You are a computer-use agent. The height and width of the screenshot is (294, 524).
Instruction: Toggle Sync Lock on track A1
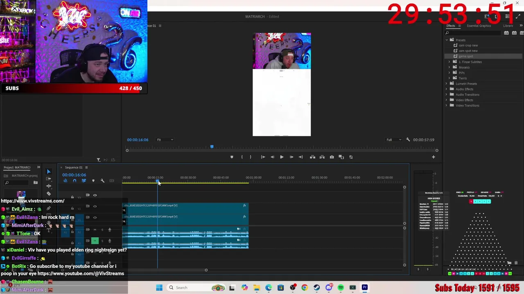[x=88, y=230]
